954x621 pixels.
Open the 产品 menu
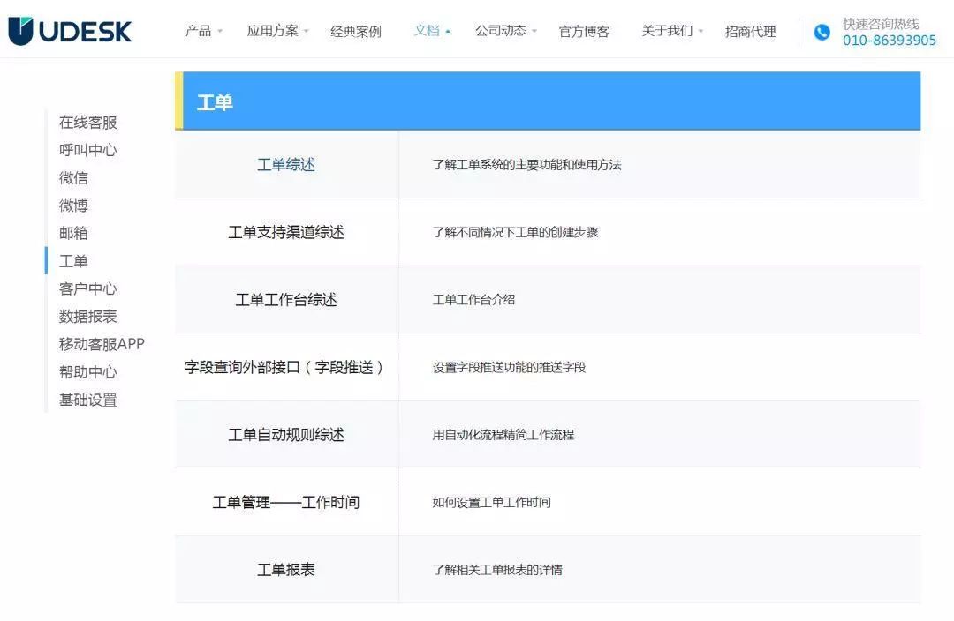point(199,31)
